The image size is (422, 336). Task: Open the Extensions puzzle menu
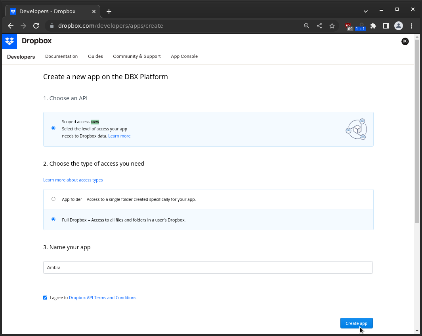pos(373,26)
